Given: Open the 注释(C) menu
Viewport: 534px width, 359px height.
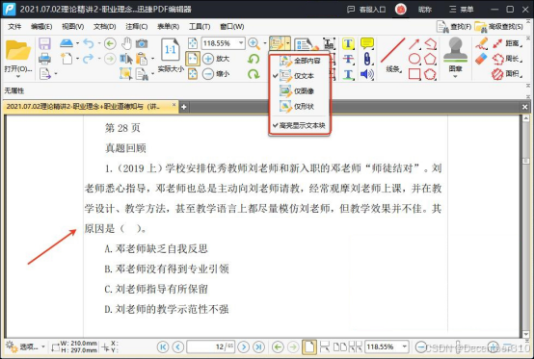Looking at the screenshot, I should [x=137, y=27].
